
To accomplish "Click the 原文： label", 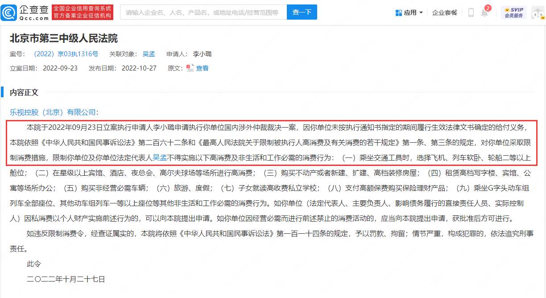I will 175,68.
